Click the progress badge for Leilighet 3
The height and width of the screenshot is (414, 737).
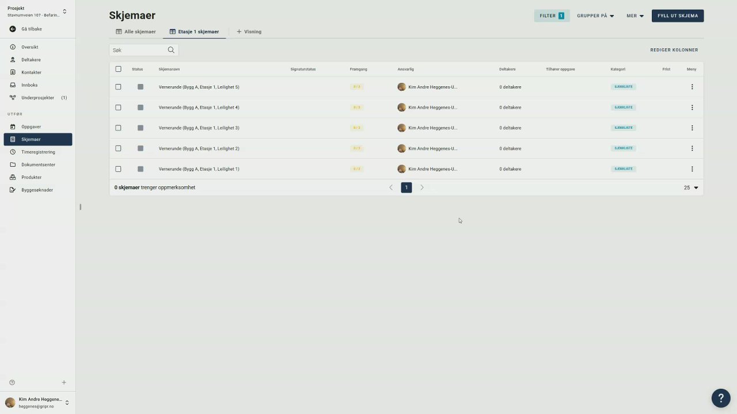coord(356,128)
